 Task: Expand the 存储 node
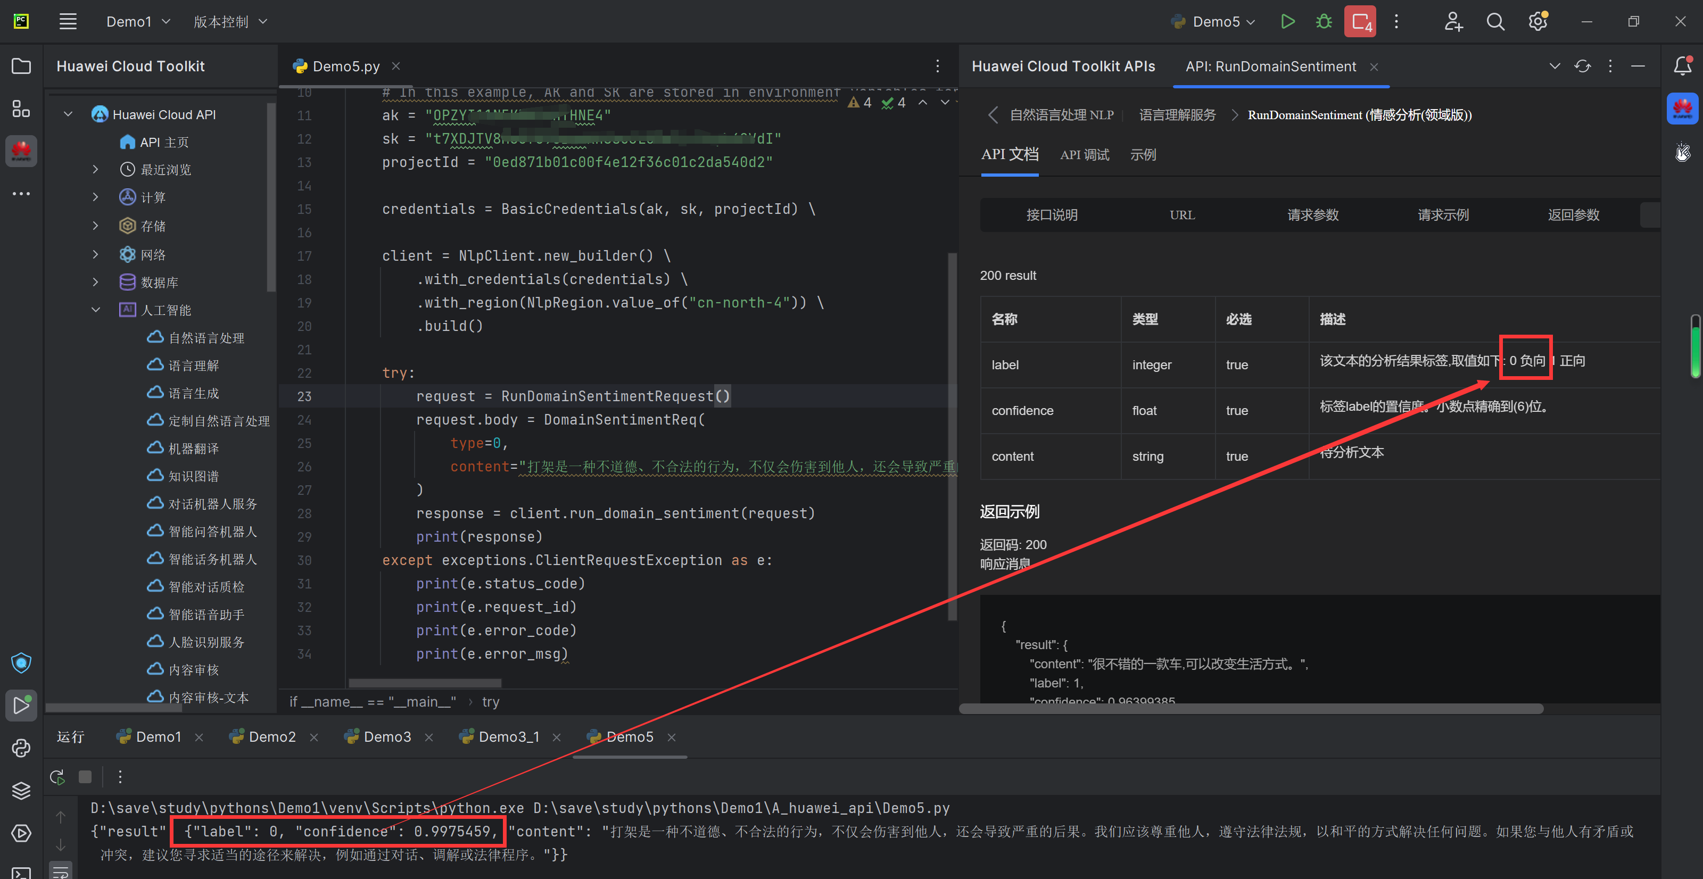(x=96, y=226)
